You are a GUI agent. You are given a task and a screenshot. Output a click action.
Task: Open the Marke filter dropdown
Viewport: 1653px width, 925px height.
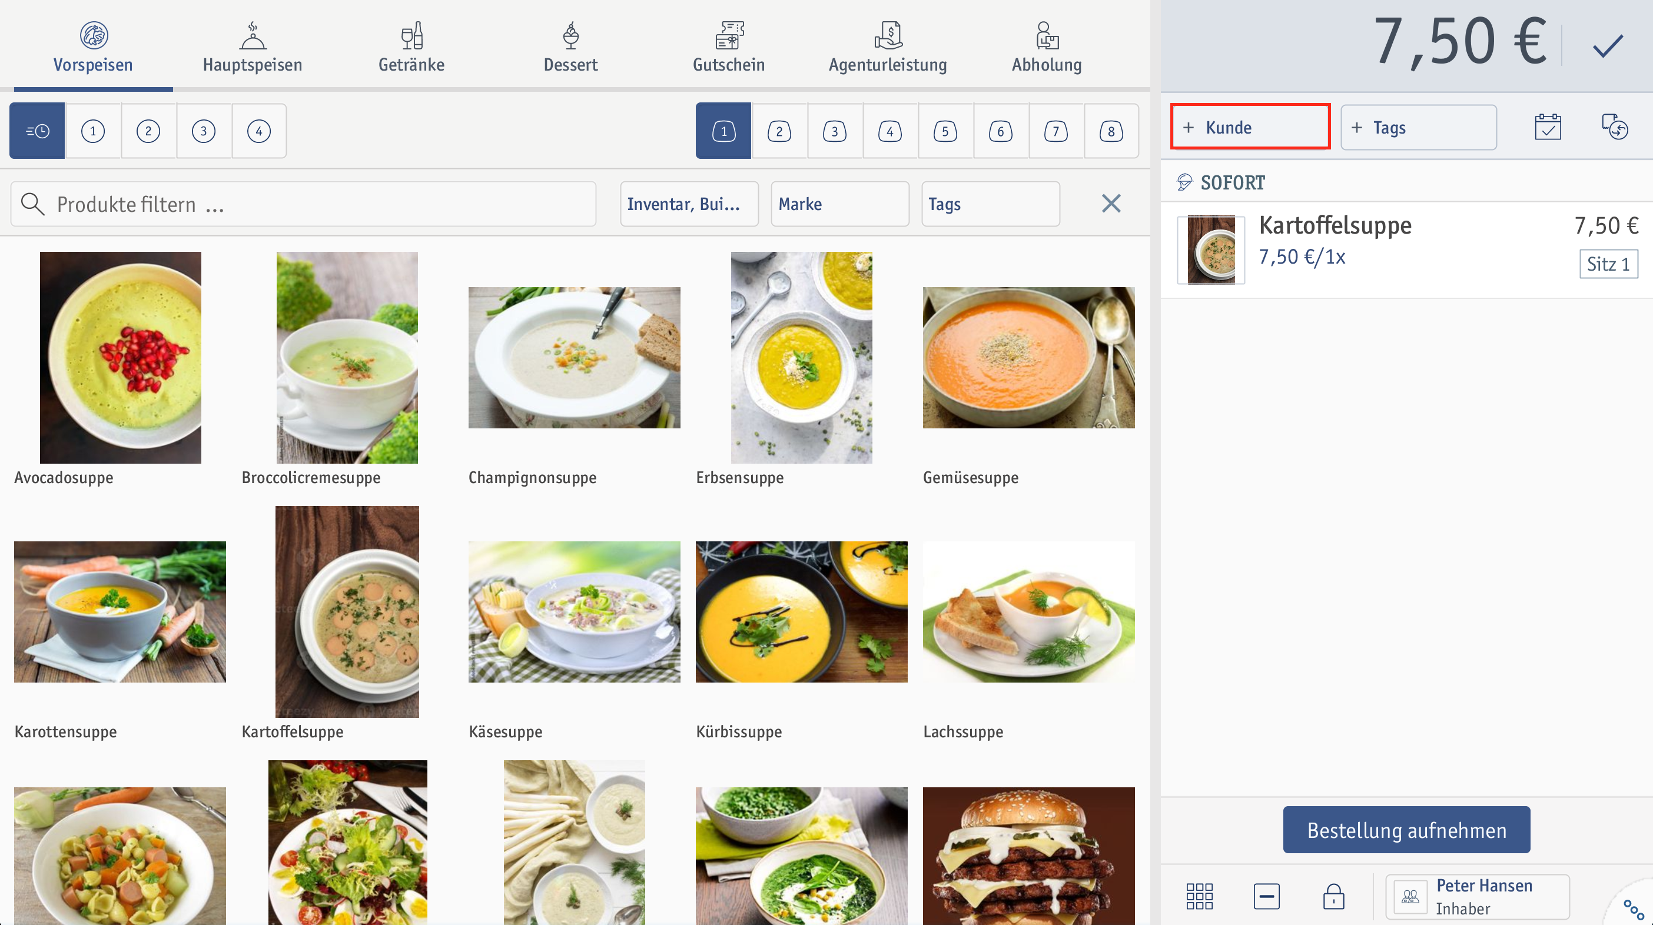[x=840, y=204]
